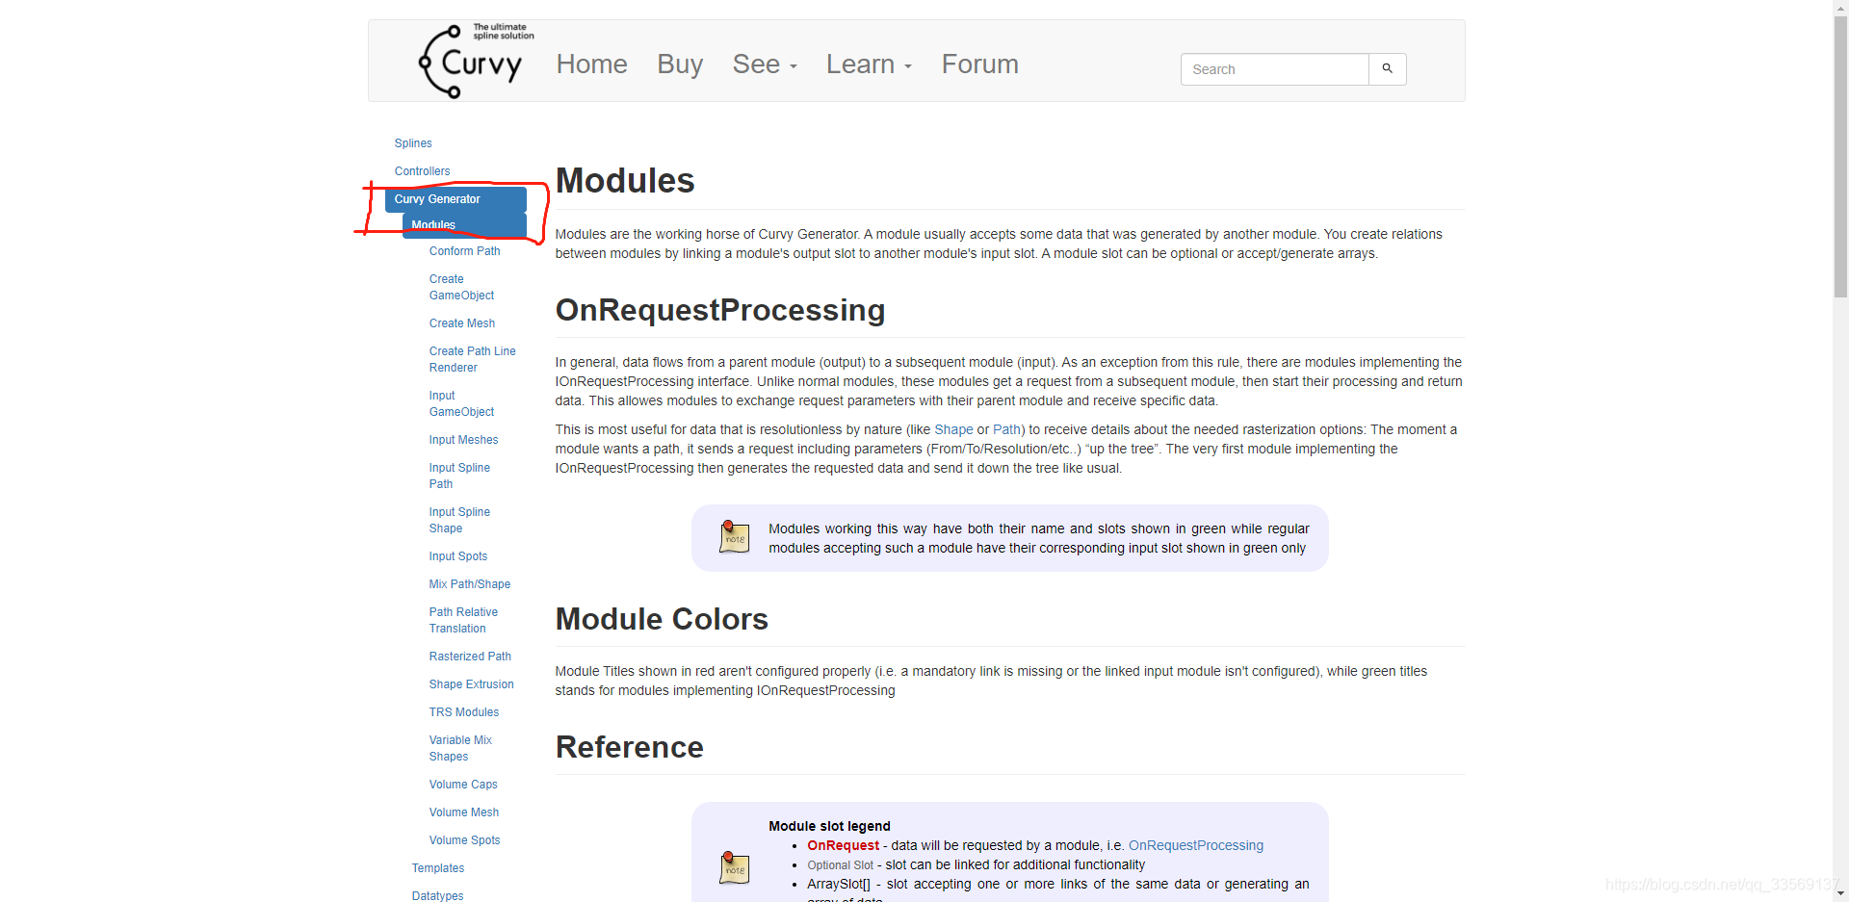Open Templates in the sidebar

tap(438, 868)
